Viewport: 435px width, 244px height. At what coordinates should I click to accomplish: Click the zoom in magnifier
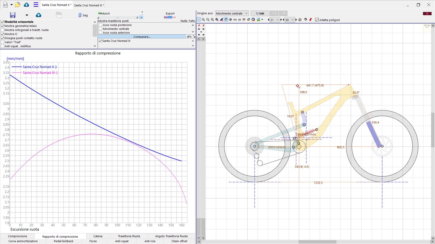(203, 20)
